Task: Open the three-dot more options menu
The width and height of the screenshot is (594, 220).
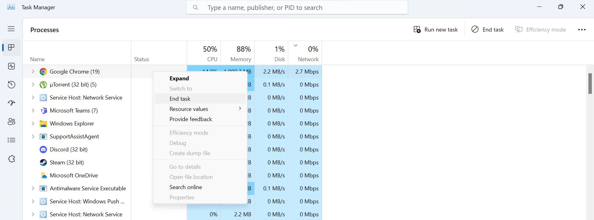Action: pyautogui.click(x=582, y=30)
